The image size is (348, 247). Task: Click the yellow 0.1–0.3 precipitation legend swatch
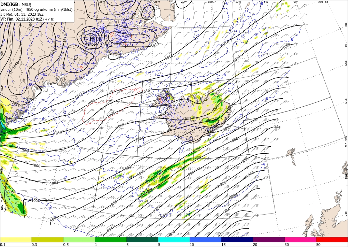(x=16, y=240)
